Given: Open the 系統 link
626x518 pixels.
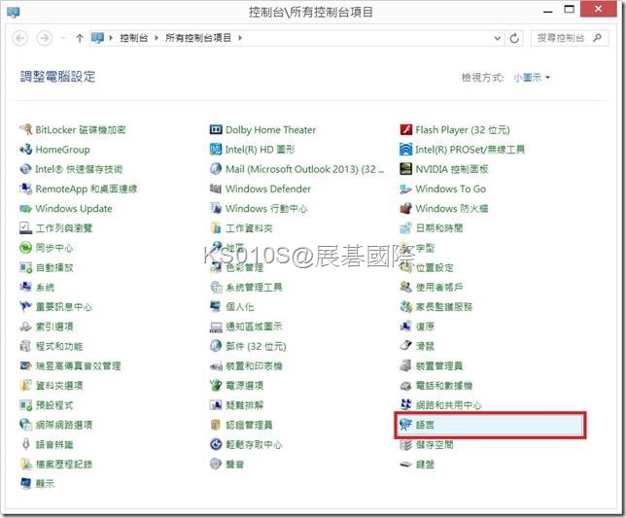Looking at the screenshot, I should click(45, 288).
